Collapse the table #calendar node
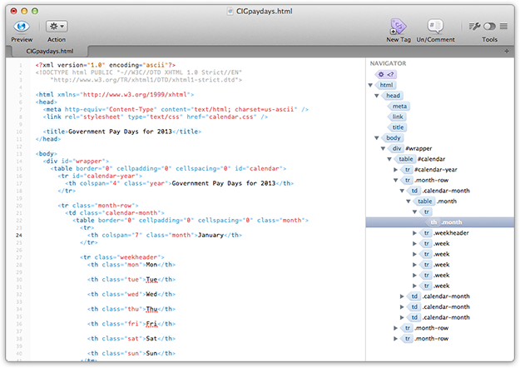The image size is (520, 368). point(389,159)
